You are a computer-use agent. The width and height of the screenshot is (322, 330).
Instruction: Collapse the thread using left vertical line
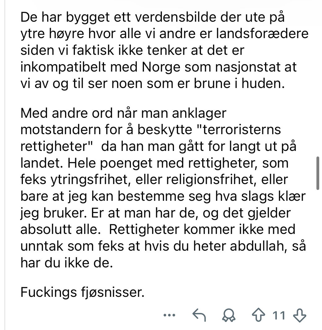pyautogui.click(x=5, y=165)
